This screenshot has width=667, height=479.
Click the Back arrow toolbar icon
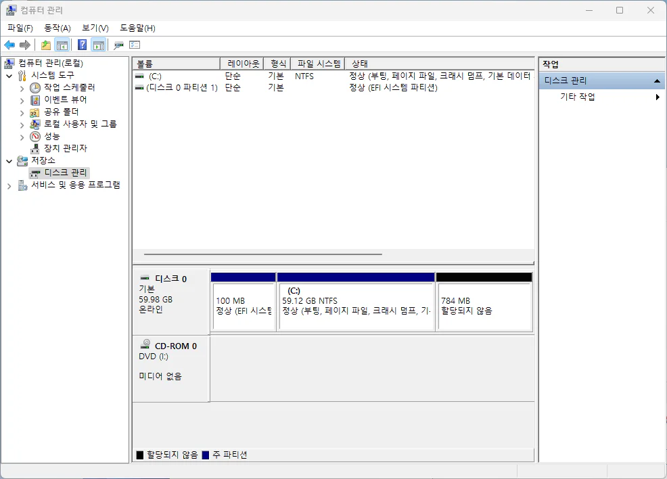pyautogui.click(x=9, y=45)
